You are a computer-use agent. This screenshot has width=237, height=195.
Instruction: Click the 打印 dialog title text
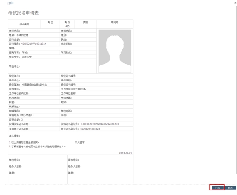tap(10, 3)
